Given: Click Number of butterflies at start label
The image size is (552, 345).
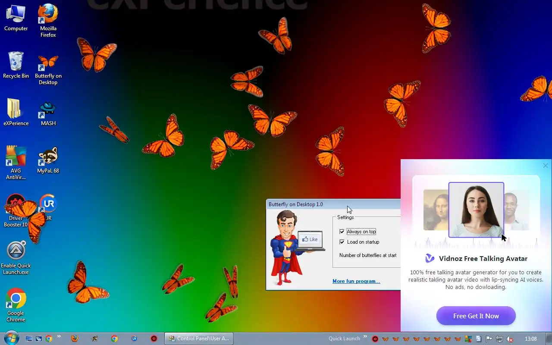Looking at the screenshot, I should [368, 255].
